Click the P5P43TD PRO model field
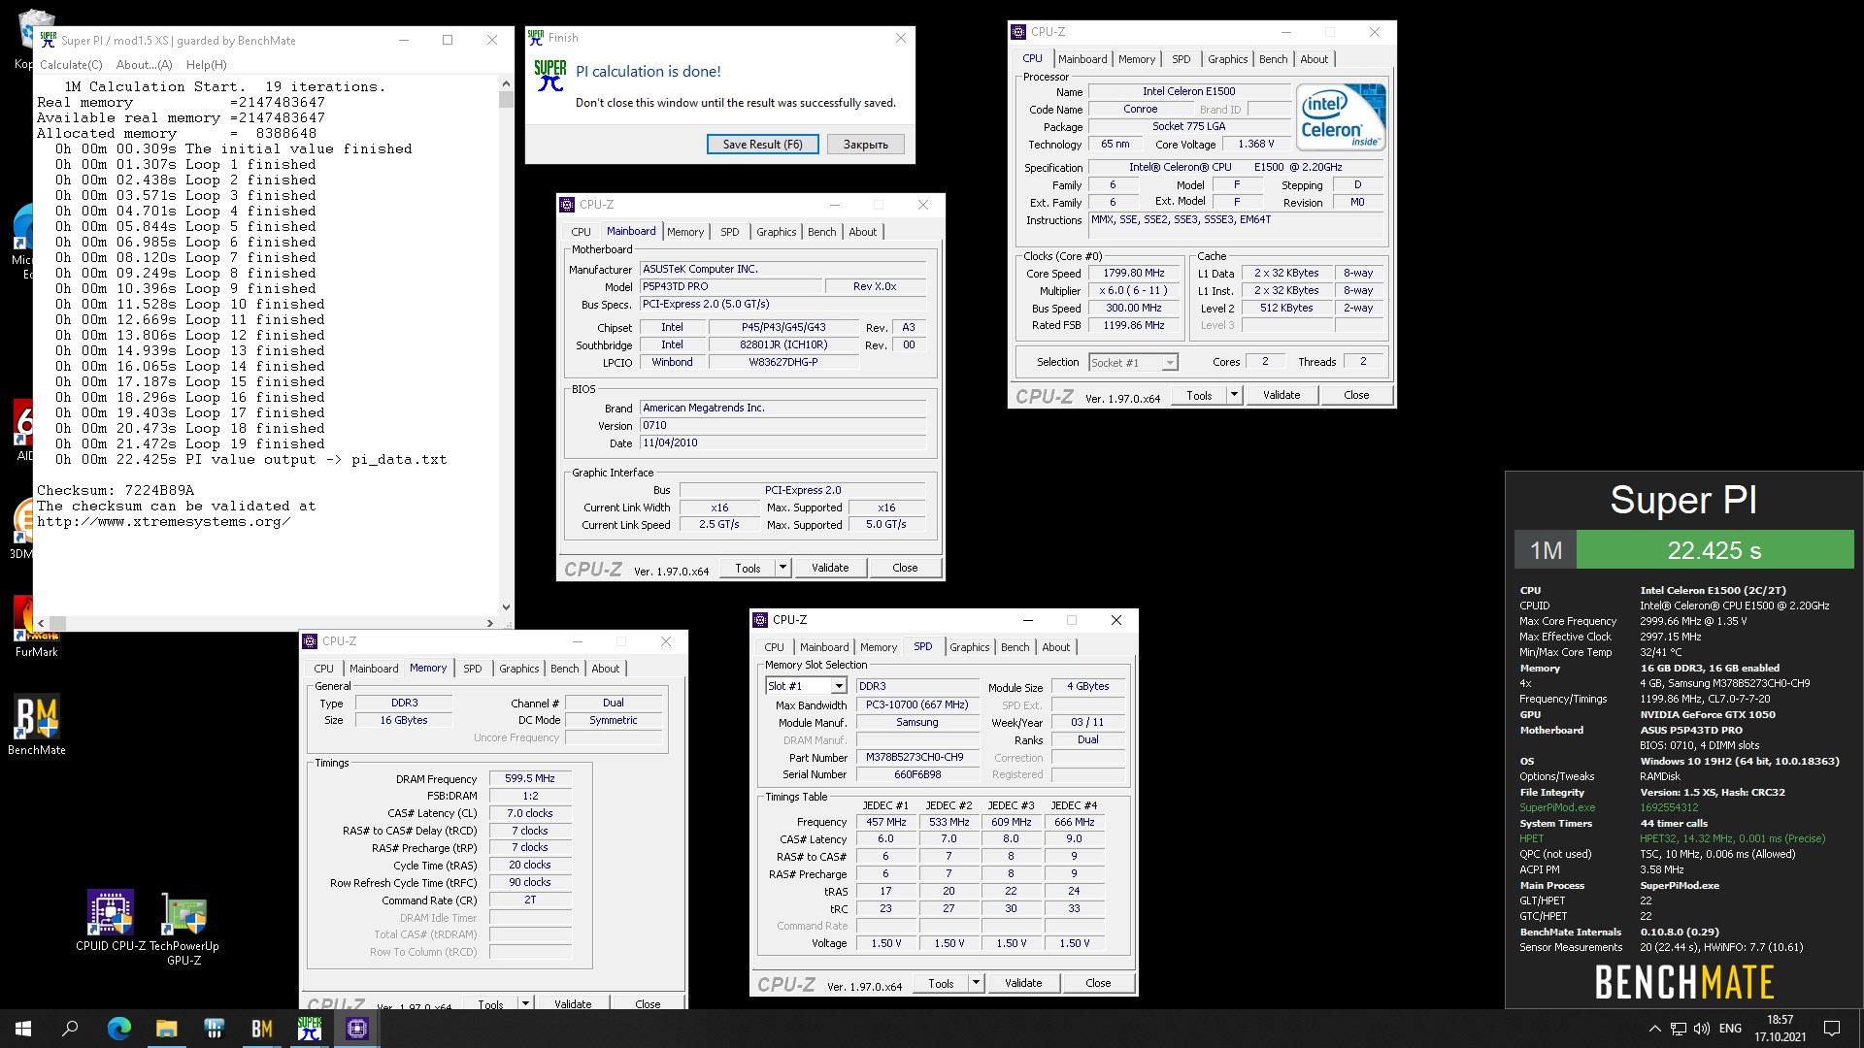 click(730, 287)
